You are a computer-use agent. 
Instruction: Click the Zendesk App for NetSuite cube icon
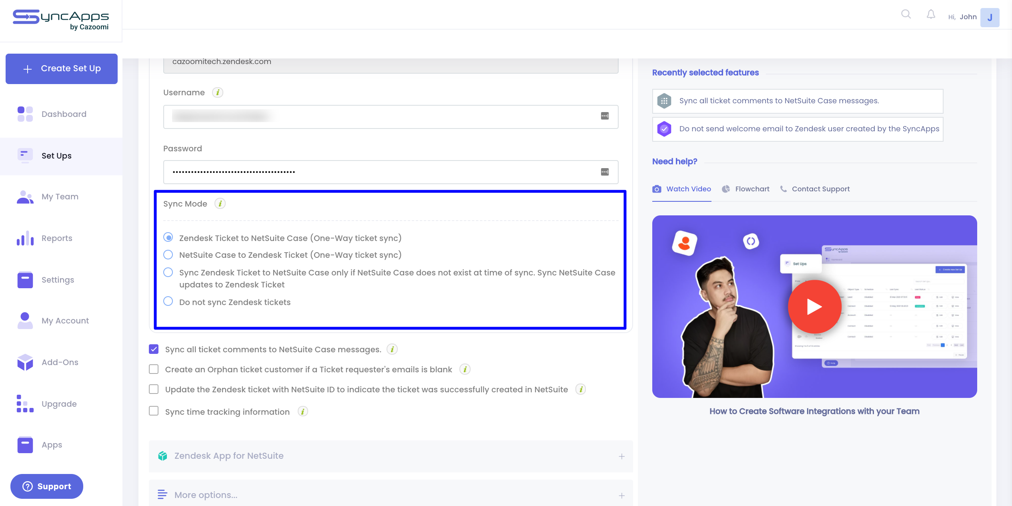click(162, 456)
